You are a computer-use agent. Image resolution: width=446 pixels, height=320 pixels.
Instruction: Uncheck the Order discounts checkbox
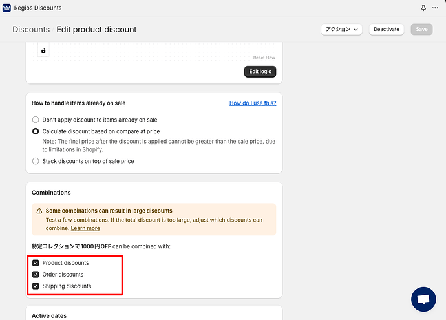click(36, 275)
